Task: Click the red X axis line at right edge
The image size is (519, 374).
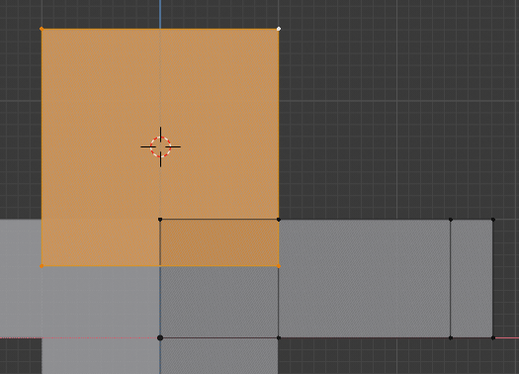Action: [507, 338]
